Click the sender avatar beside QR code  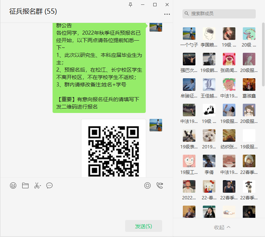(x=155, y=125)
